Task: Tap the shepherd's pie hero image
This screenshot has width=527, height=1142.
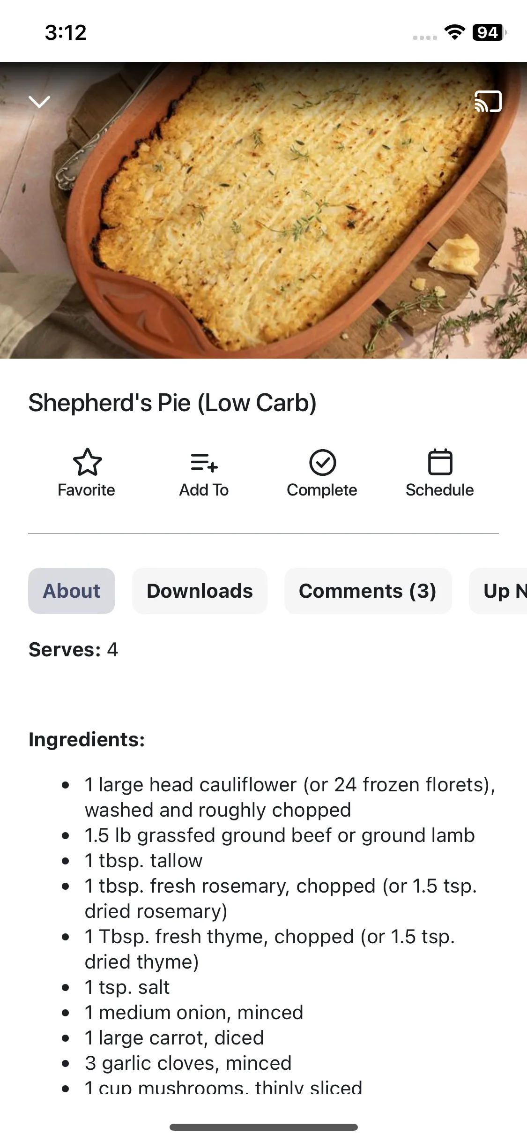Action: tap(263, 211)
